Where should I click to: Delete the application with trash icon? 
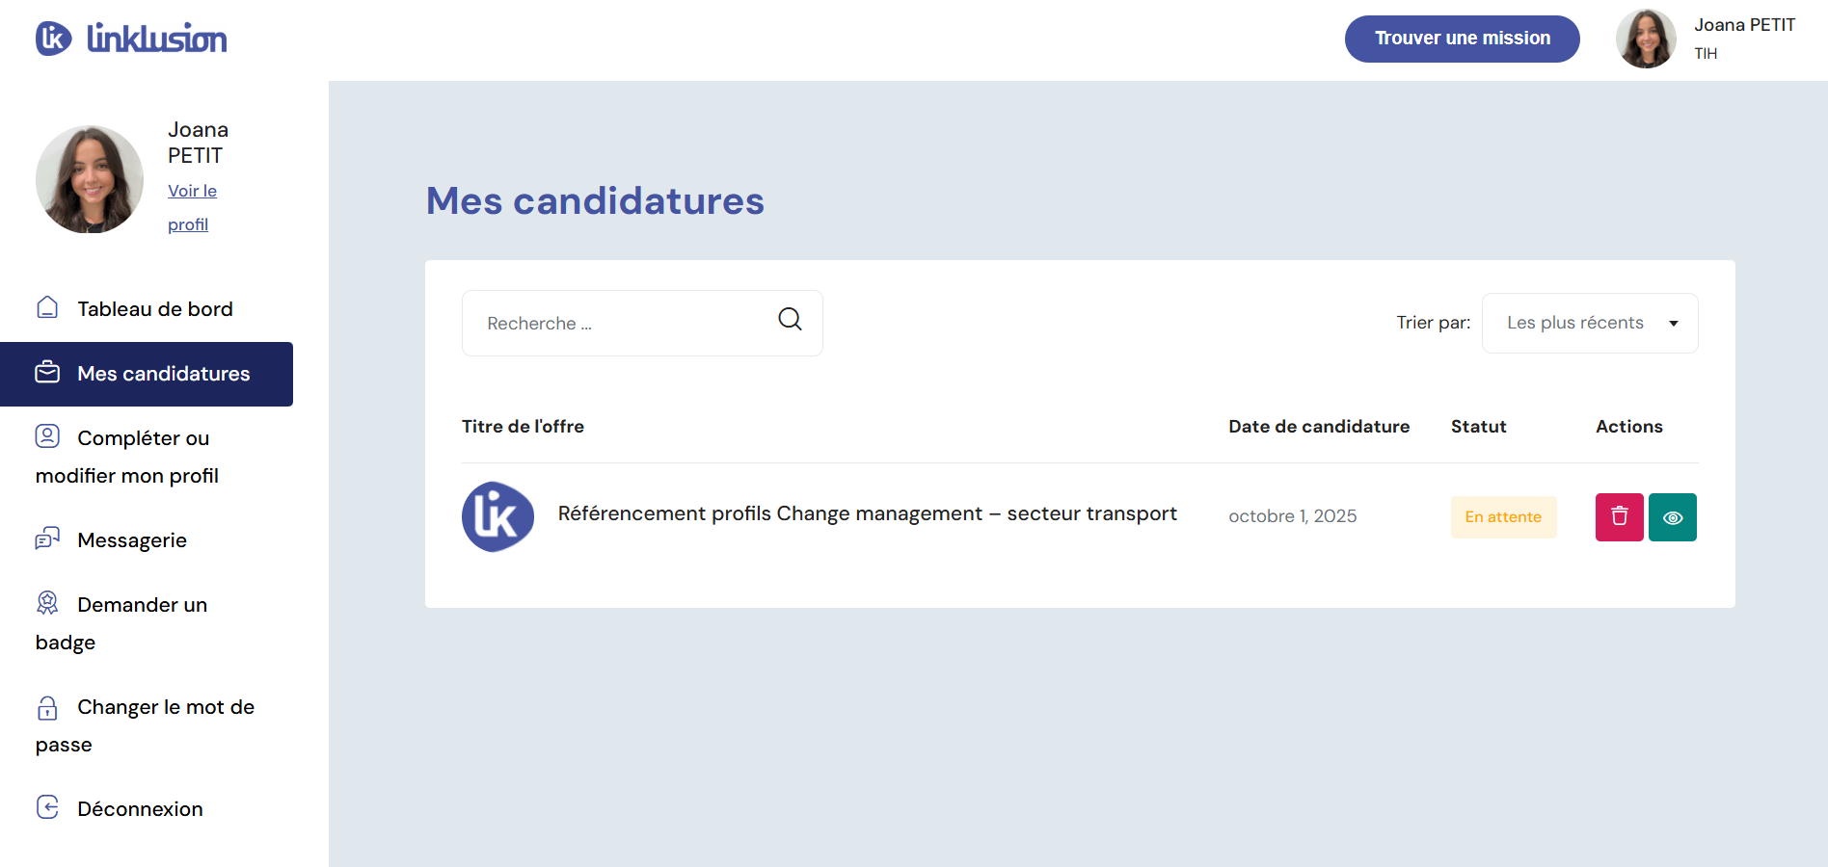tap(1619, 517)
